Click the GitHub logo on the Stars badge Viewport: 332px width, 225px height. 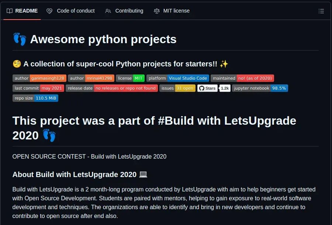201,88
